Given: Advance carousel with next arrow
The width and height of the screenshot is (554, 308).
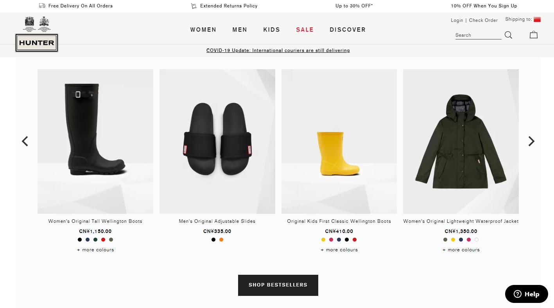Looking at the screenshot, I should (531, 141).
